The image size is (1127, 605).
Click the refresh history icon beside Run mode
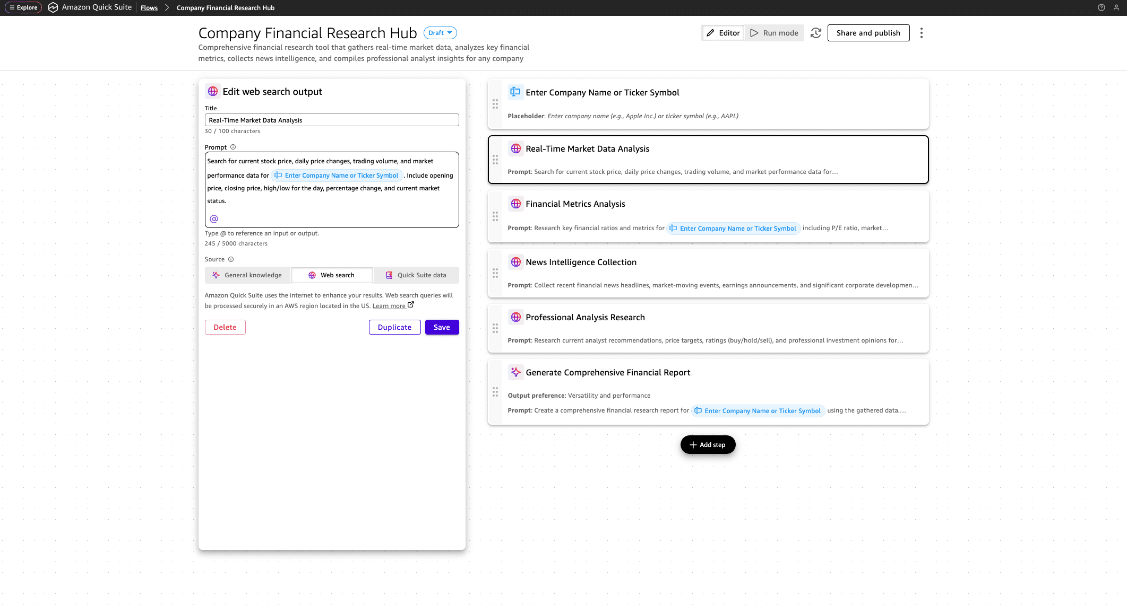(x=816, y=33)
